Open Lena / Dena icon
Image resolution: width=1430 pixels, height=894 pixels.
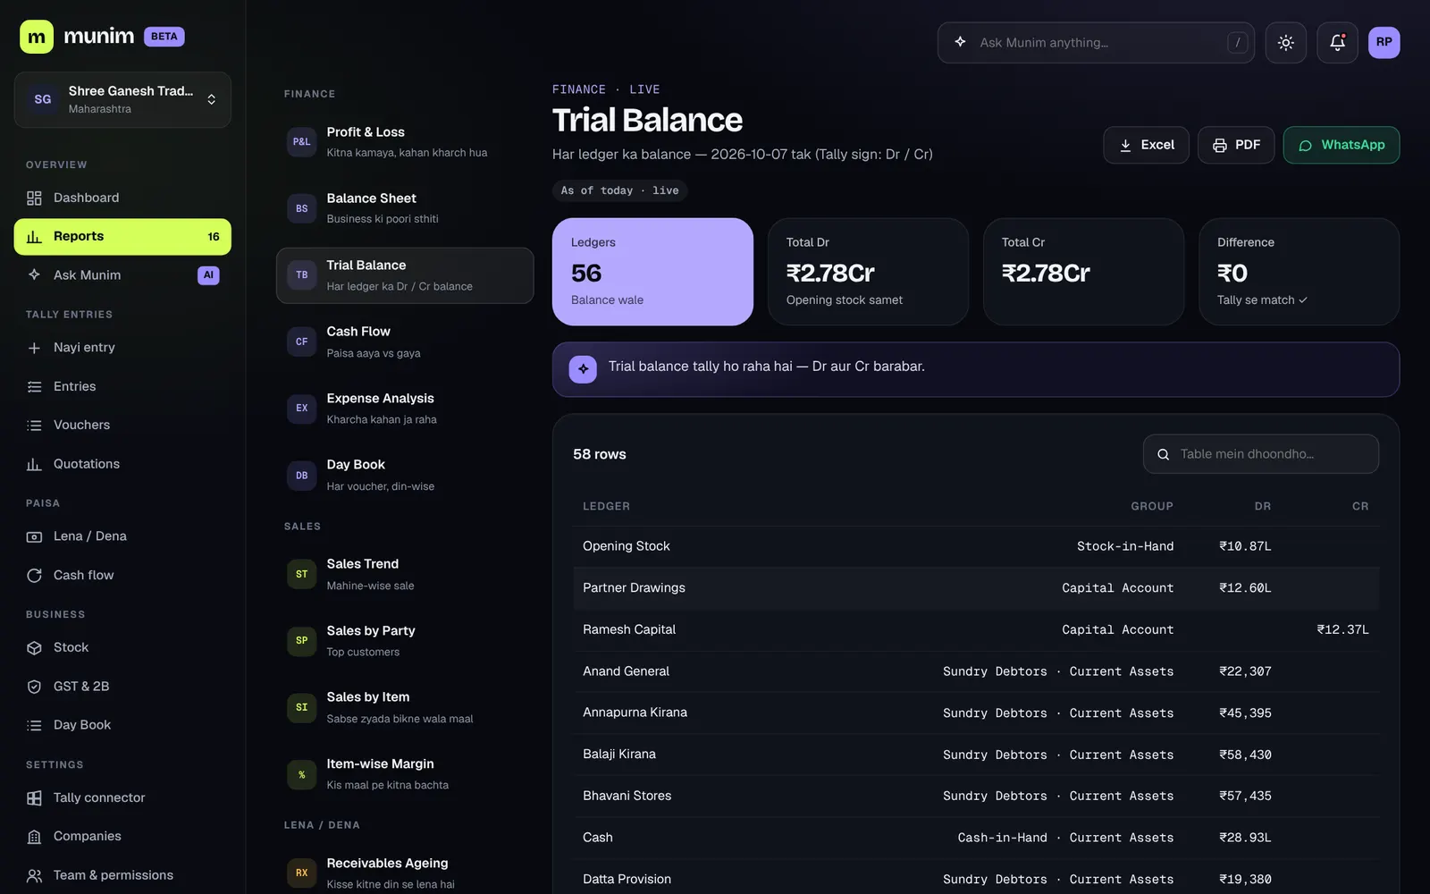[34, 536]
